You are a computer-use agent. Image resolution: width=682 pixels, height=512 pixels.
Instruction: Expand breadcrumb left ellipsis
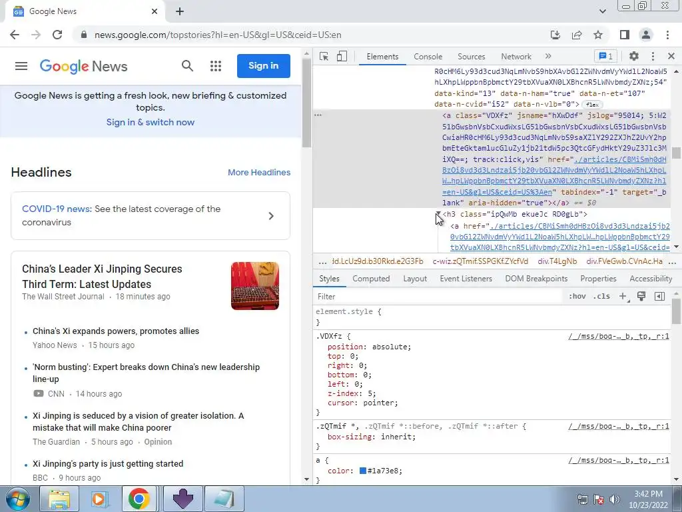coord(322,261)
